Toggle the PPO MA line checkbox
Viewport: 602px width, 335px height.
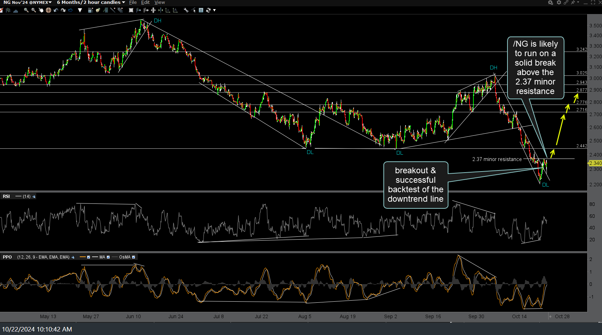point(108,257)
